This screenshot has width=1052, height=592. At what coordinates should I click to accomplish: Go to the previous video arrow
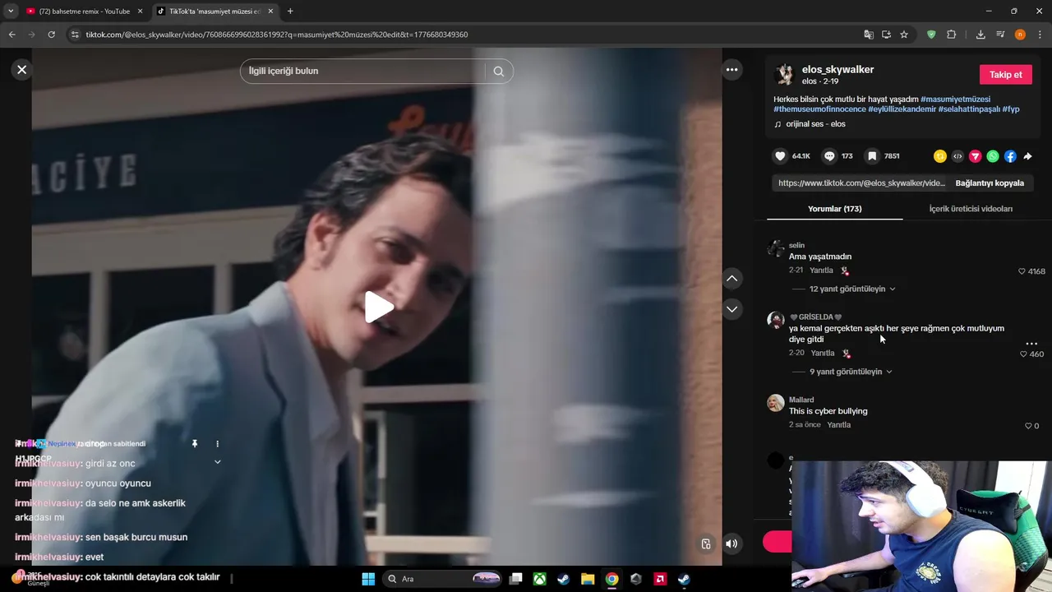click(731, 279)
